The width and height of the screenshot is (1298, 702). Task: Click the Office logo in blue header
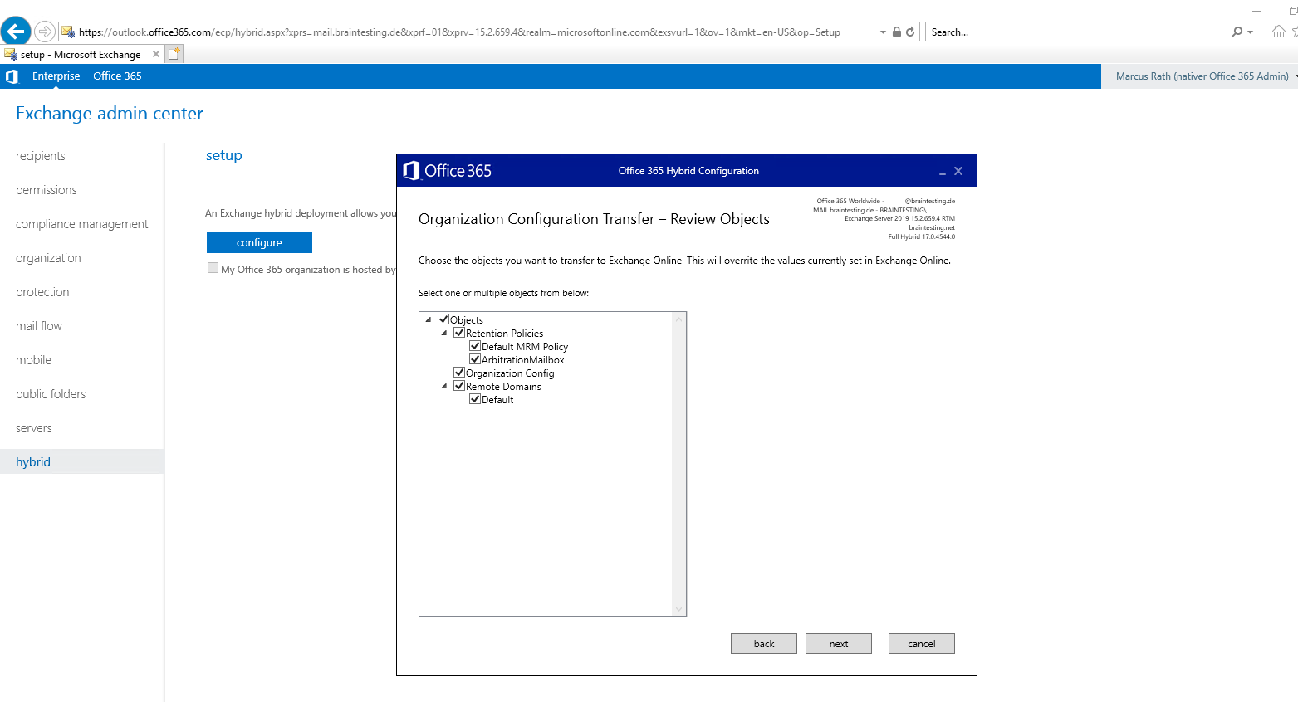(x=12, y=76)
